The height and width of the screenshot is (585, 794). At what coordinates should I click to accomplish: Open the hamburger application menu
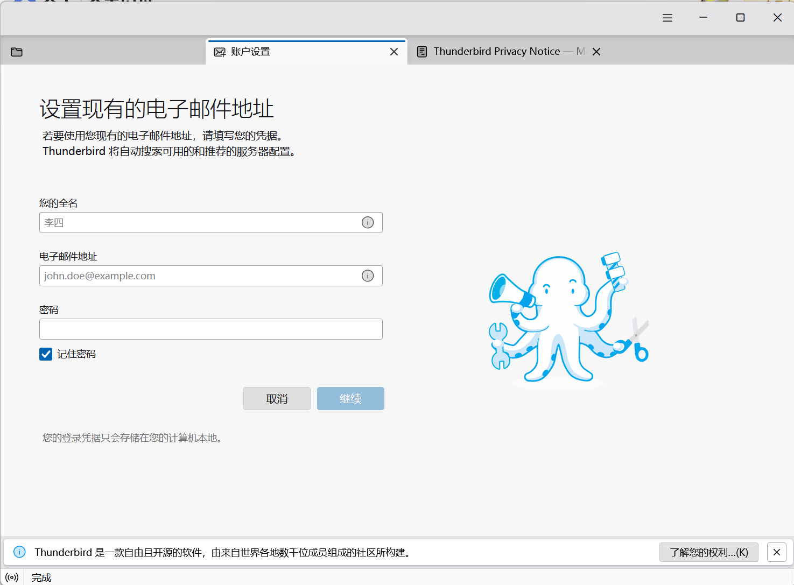(667, 17)
